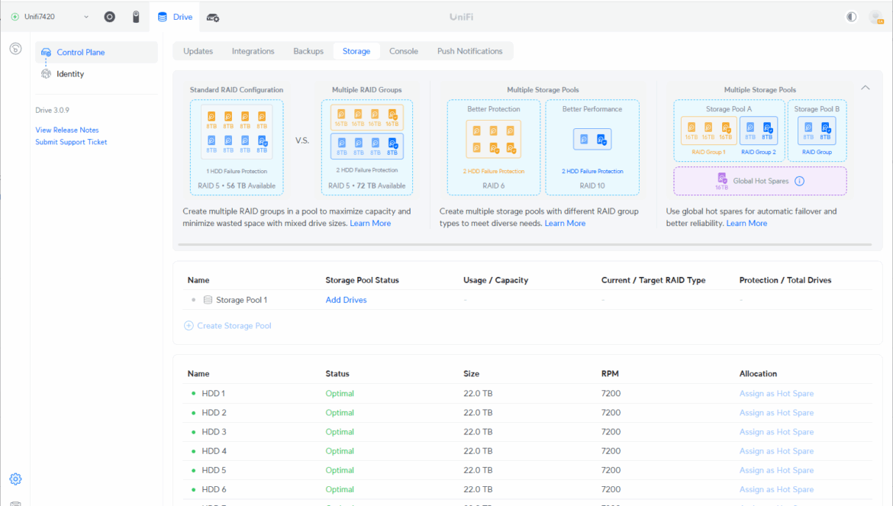Click the dashboard icon in left rail
The width and height of the screenshot is (893, 506).
pyautogui.click(x=15, y=49)
